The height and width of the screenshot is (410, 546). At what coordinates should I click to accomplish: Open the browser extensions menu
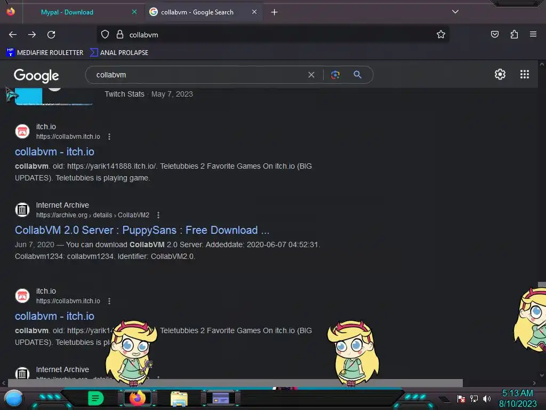(x=514, y=34)
